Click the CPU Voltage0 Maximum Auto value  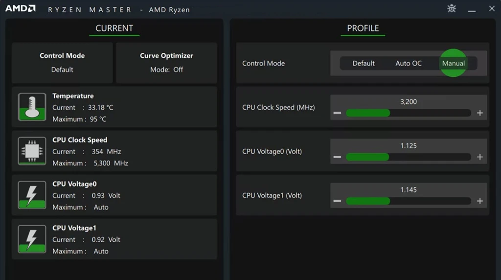click(x=101, y=207)
